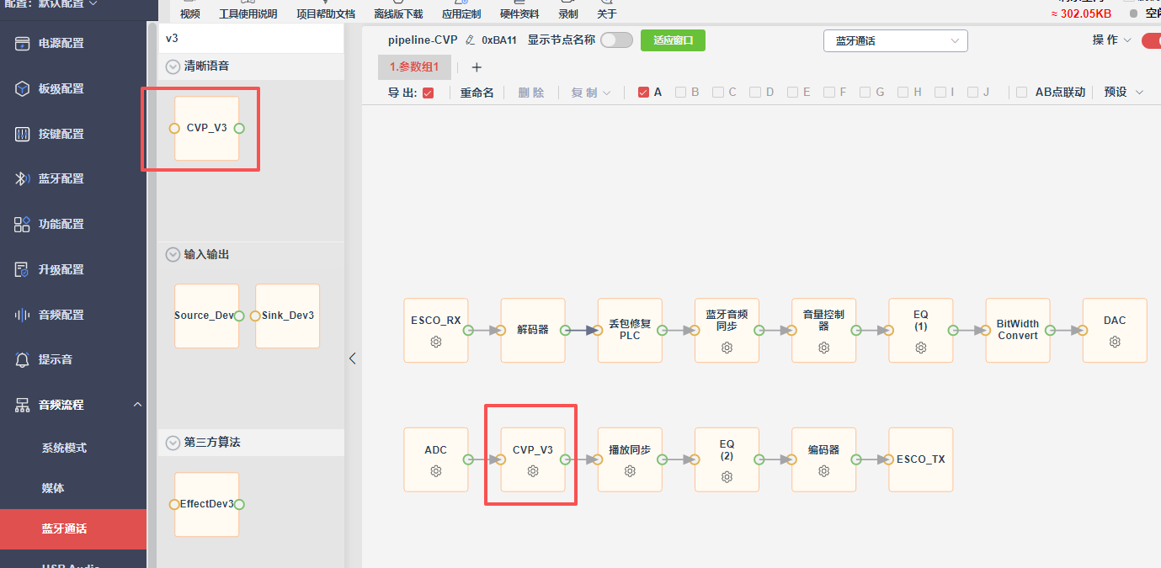Screen dimensions: 1161x568
Task: Open gear settings on 蓝牙音频同步 node
Action: [727, 348]
